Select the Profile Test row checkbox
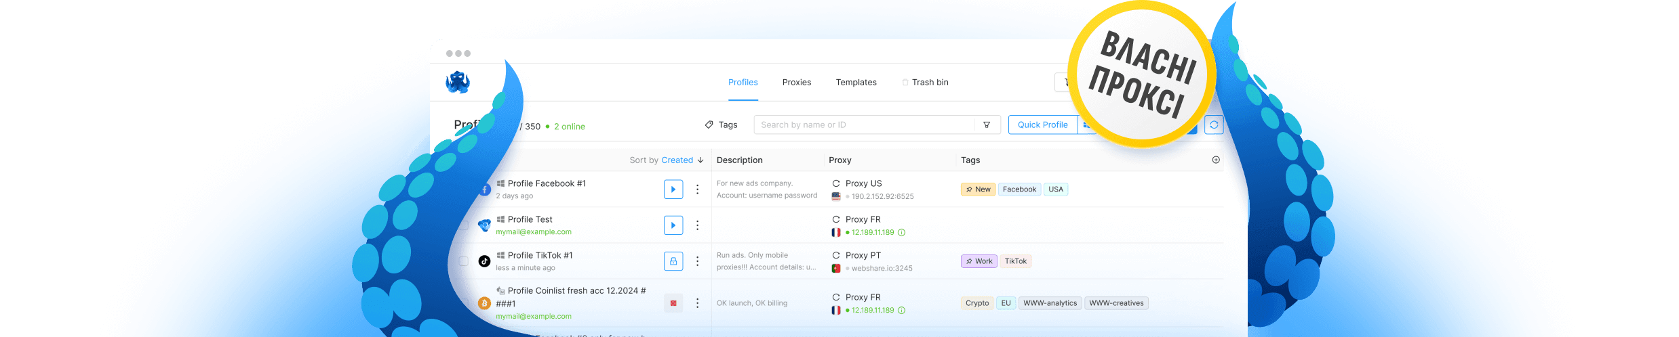The image size is (1679, 337). pos(464,225)
